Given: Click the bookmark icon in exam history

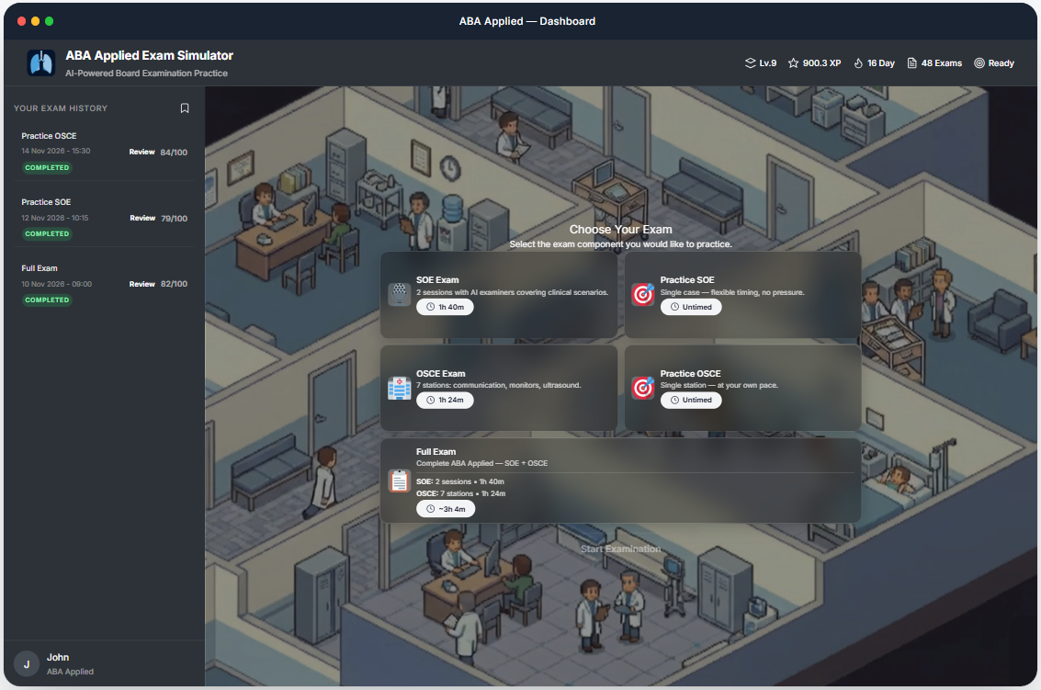Looking at the screenshot, I should 185,108.
